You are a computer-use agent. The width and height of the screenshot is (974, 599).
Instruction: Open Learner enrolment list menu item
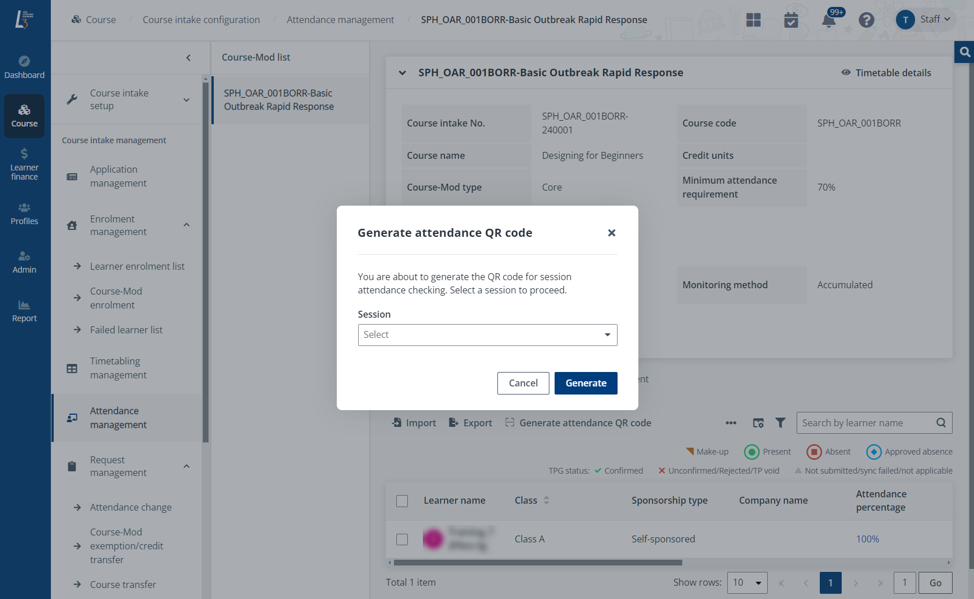point(137,266)
